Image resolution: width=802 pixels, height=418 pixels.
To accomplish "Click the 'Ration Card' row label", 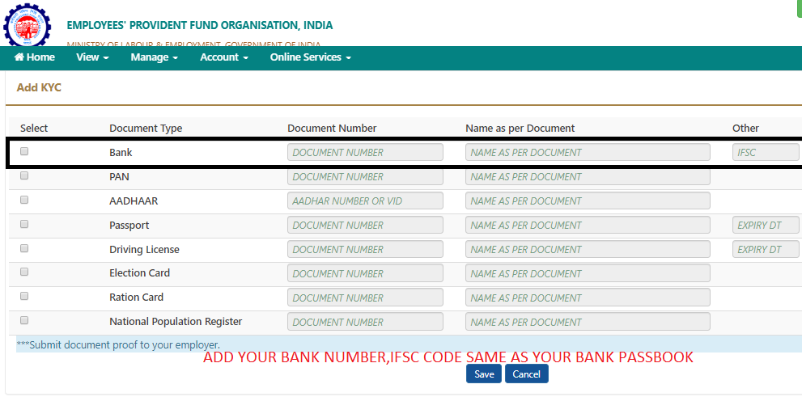I will click(x=136, y=297).
